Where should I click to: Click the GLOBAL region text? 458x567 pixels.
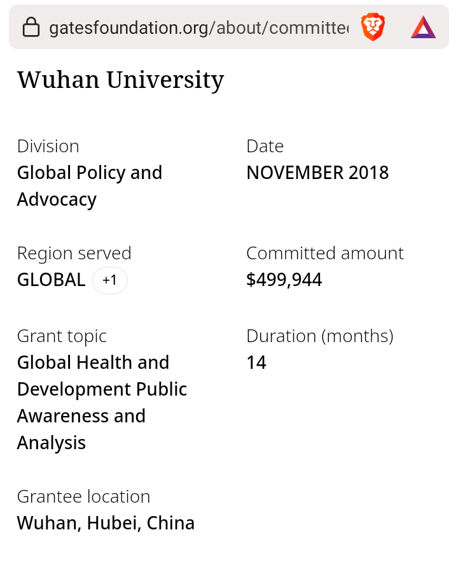(51, 280)
